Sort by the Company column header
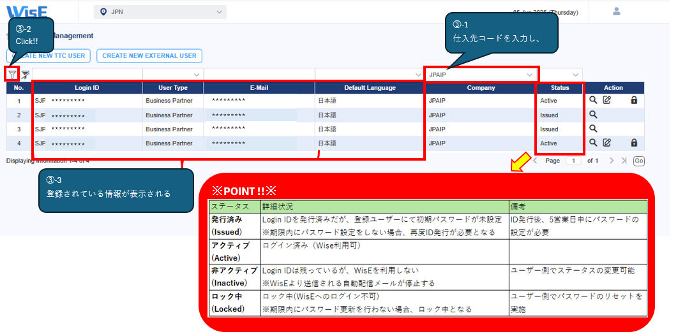678x334 pixels. [481, 87]
